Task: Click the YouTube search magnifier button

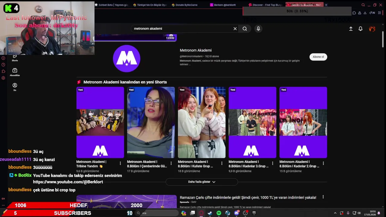Action: (245, 29)
